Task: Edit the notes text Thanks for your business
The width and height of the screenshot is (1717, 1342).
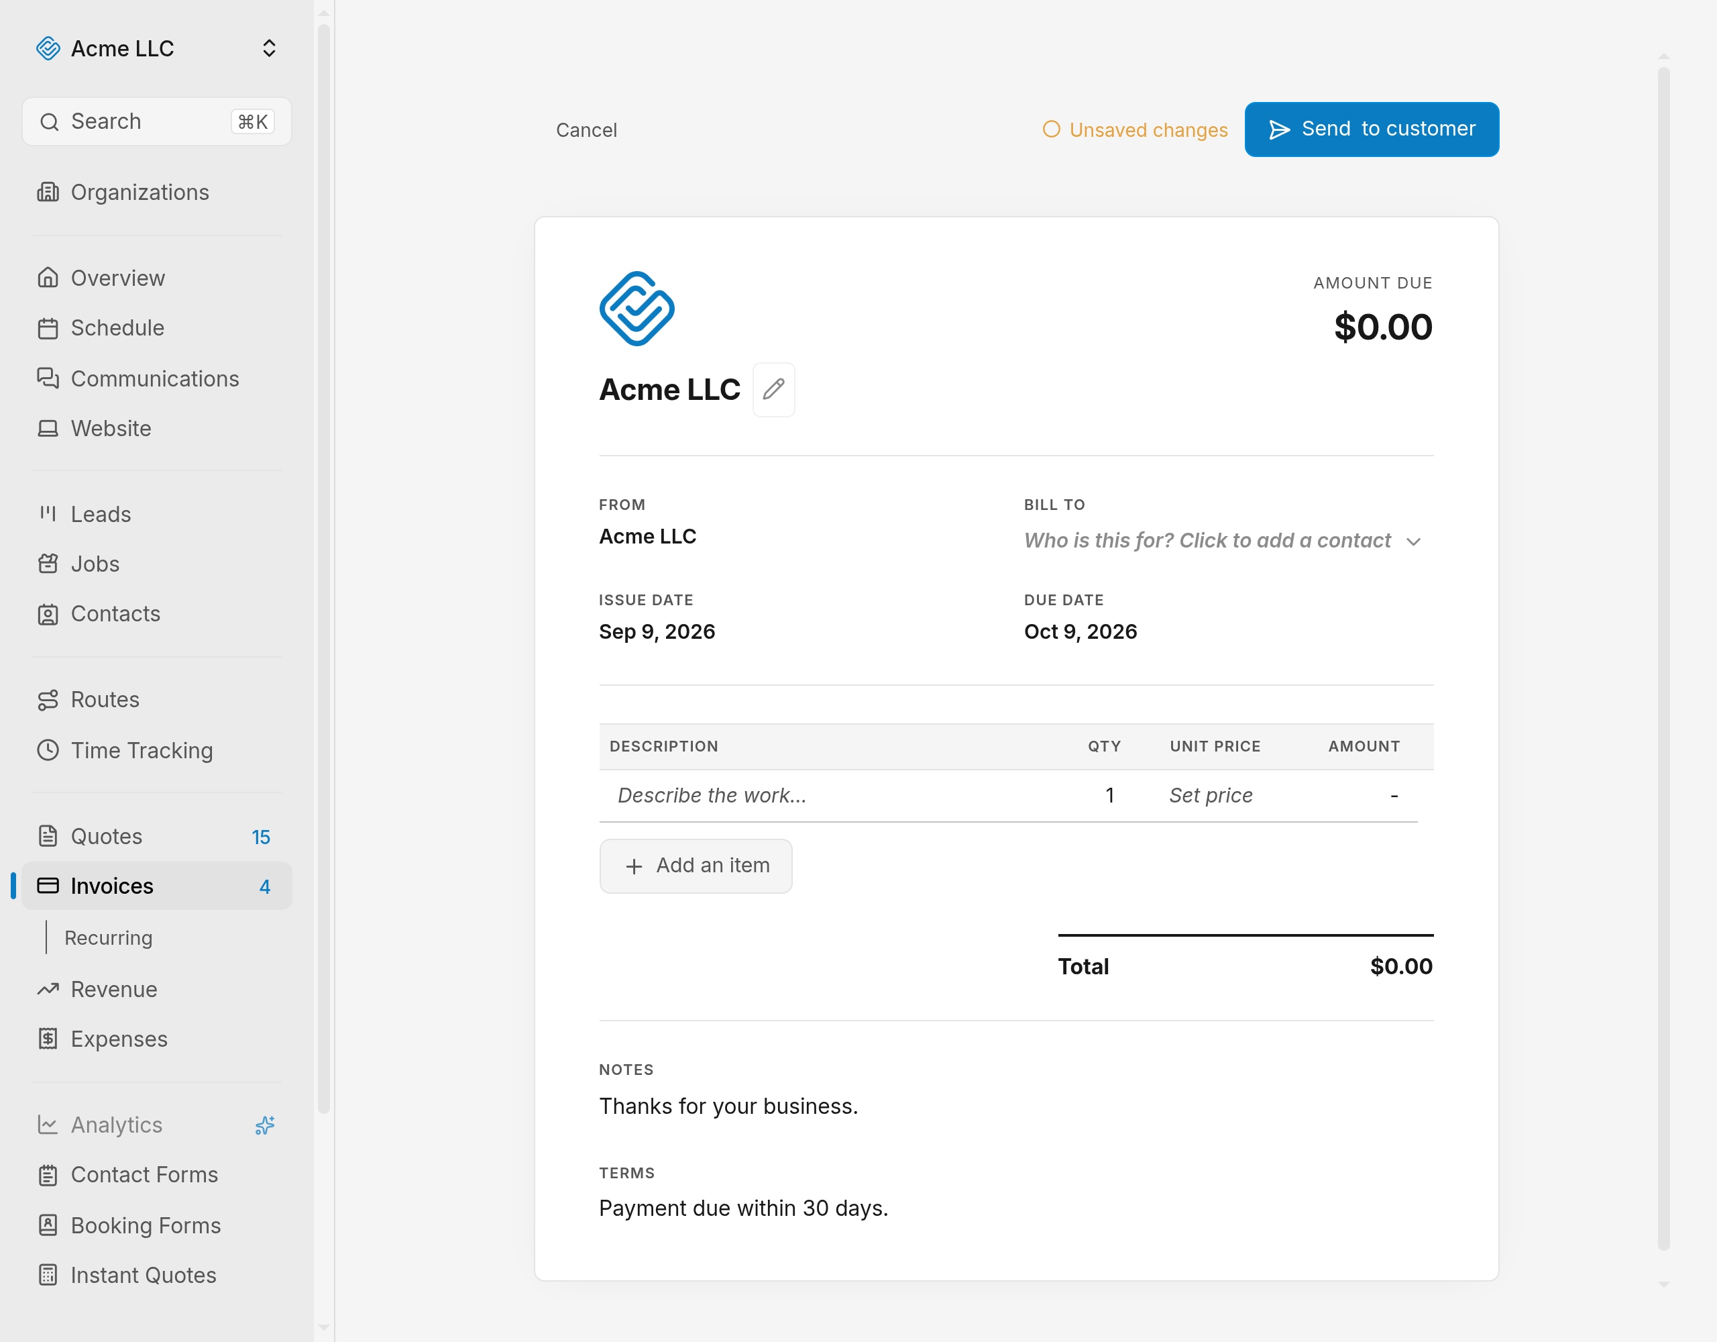Action: [728, 1106]
